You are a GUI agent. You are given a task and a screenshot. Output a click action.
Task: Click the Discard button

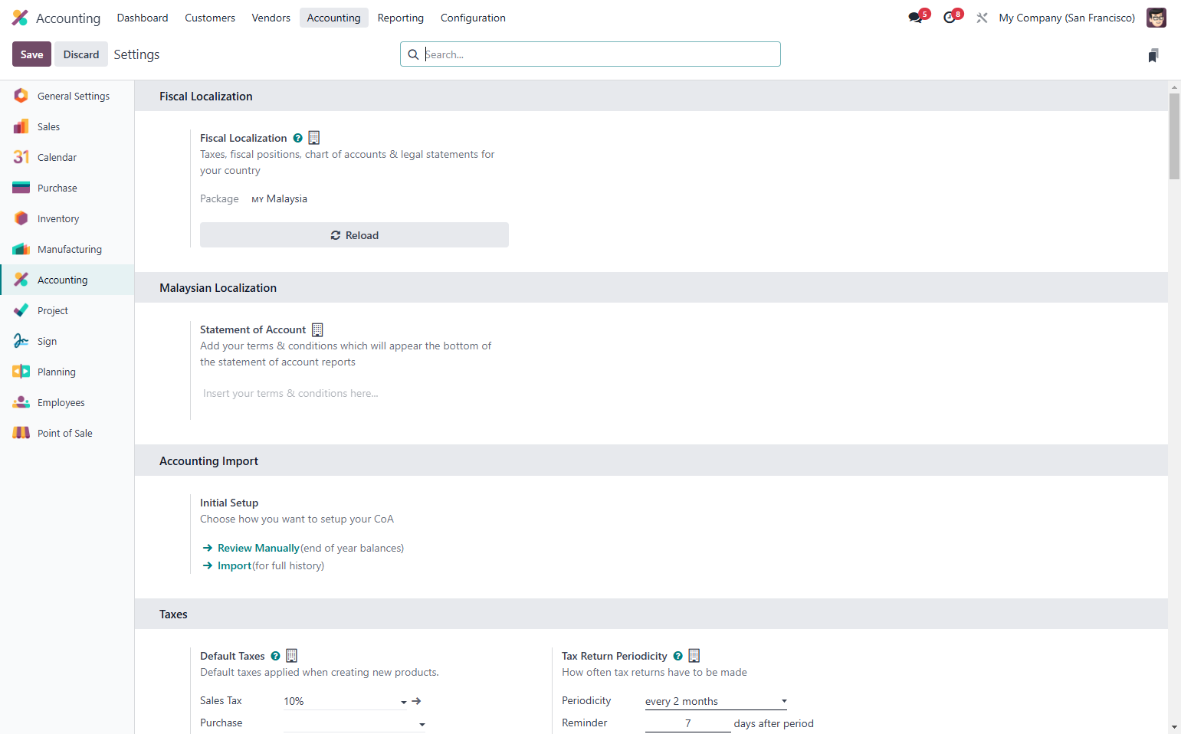pyautogui.click(x=81, y=54)
